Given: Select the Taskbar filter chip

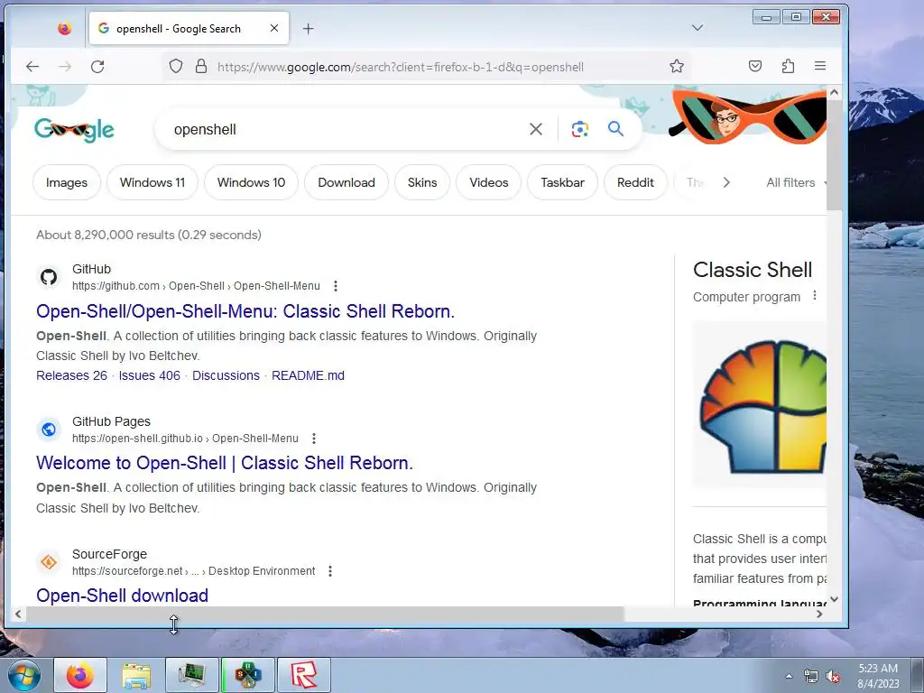Looking at the screenshot, I should coord(563,182).
